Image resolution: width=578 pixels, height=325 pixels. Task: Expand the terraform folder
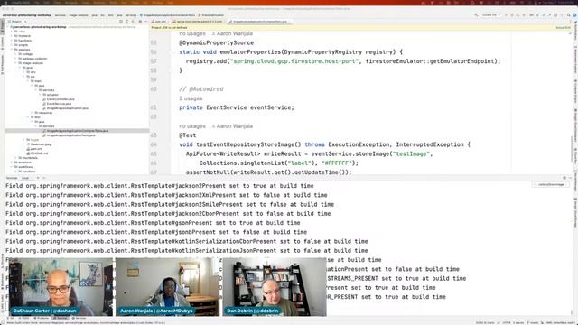point(12,162)
